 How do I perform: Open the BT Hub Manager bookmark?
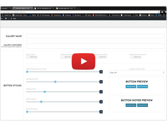click(x=43, y=15)
